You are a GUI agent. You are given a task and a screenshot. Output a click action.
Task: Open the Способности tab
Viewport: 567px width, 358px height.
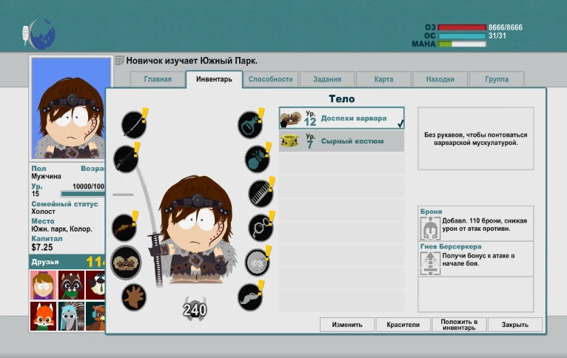click(270, 79)
